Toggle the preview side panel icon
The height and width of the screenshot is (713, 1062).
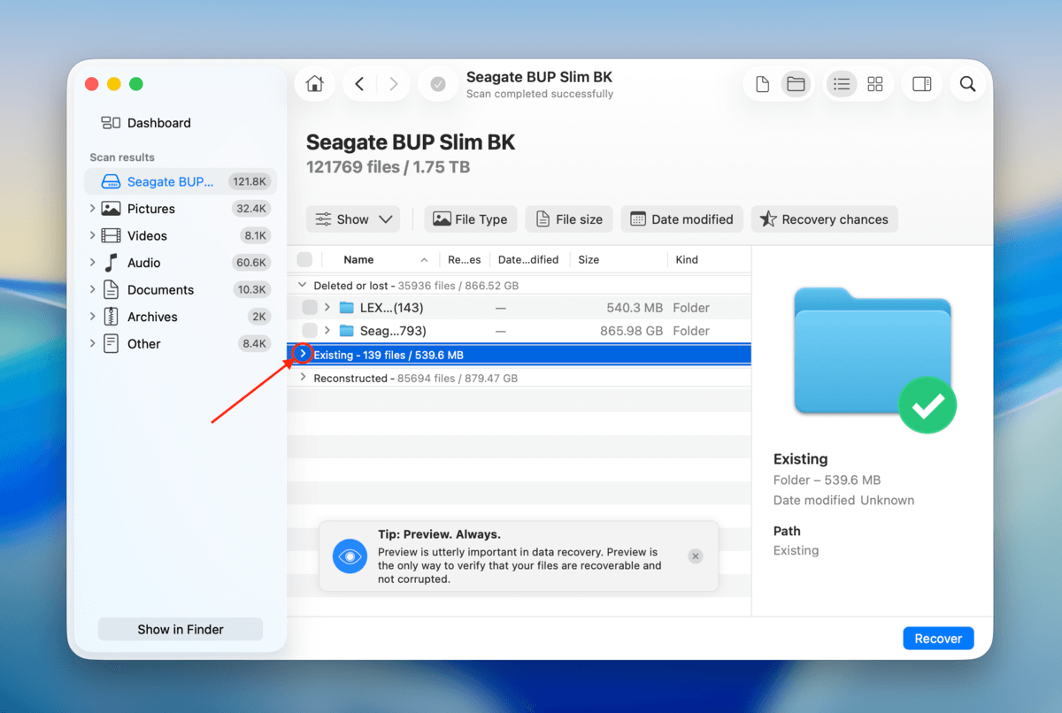pyautogui.click(x=921, y=84)
